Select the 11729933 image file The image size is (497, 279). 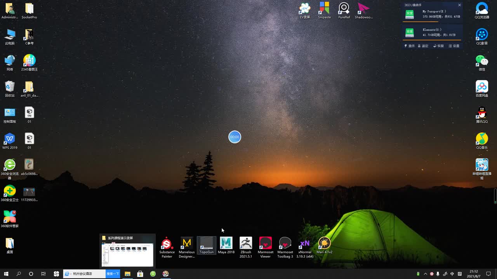click(x=30, y=193)
